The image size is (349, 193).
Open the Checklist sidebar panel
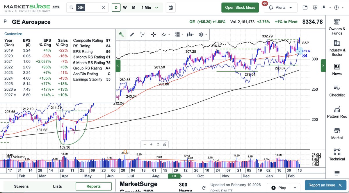pyautogui.click(x=337, y=91)
